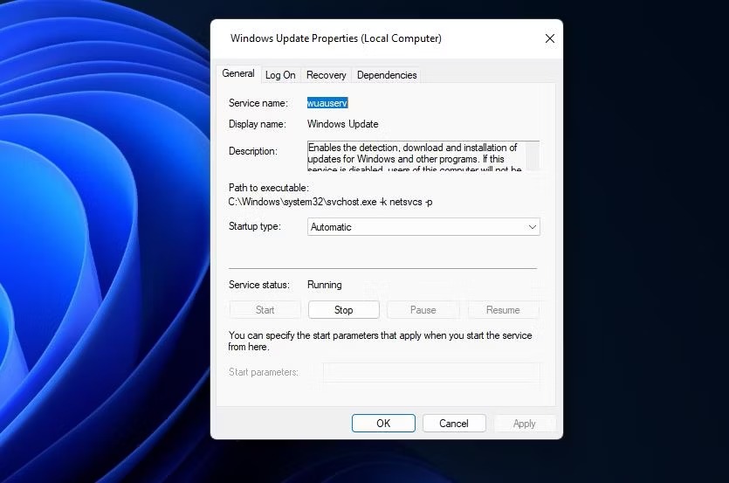Click the grayed-out Start button
This screenshot has height=483, width=729.
pyautogui.click(x=265, y=310)
